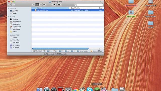The image size is (161, 91).
Task: Open Desktop in the sidebar
Action: click(14, 19)
